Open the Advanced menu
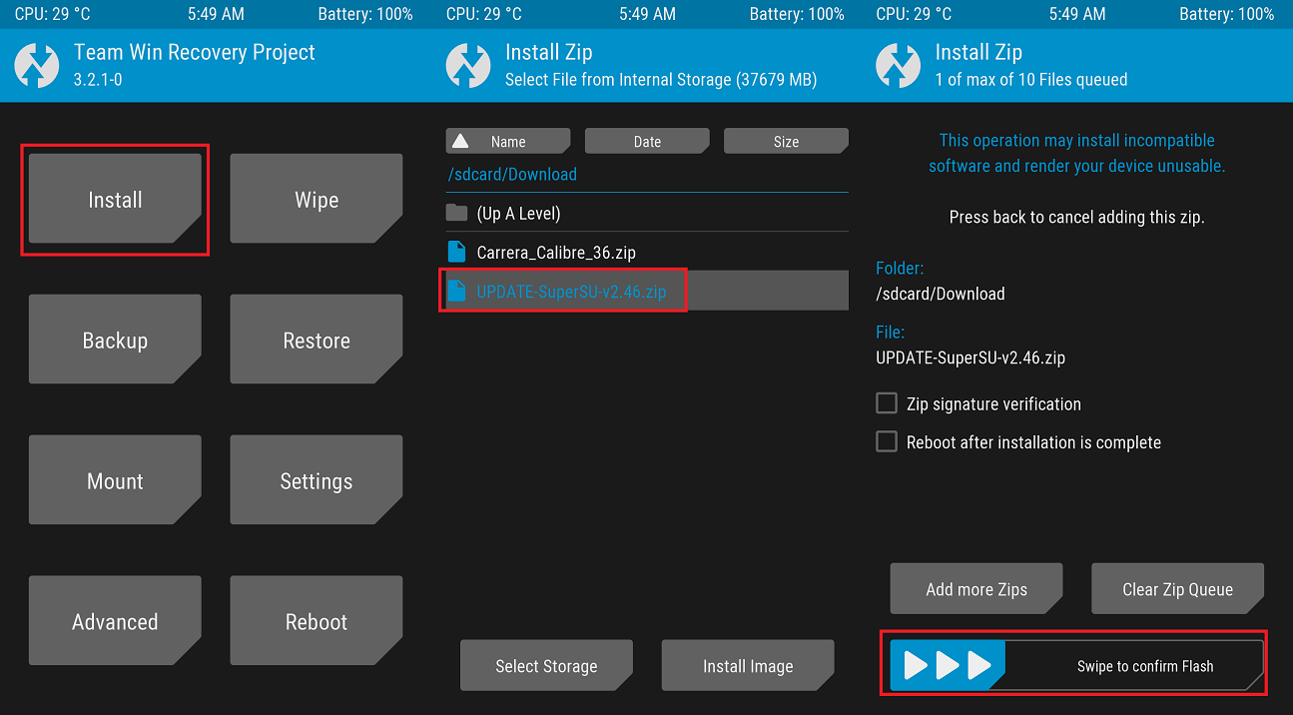The width and height of the screenshot is (1293, 715). tap(115, 621)
